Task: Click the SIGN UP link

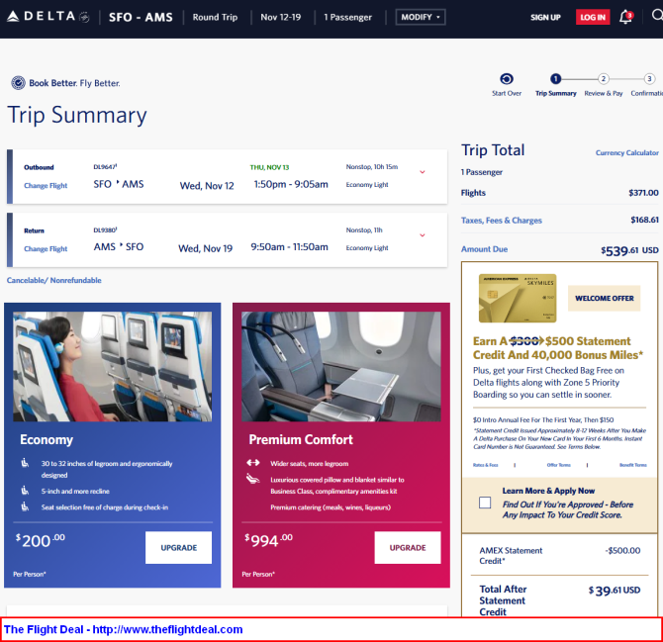Action: (545, 18)
